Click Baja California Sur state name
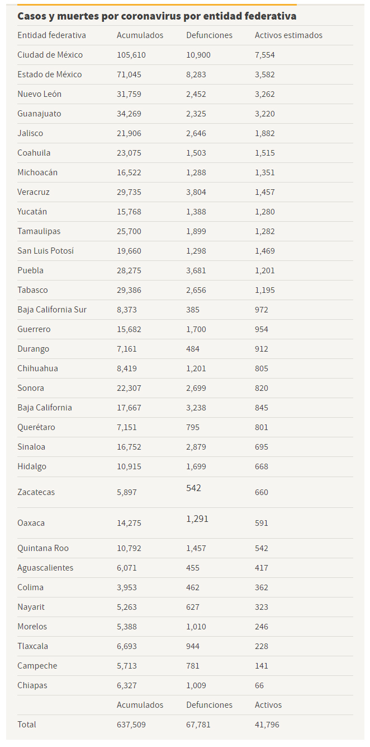The width and height of the screenshot is (370, 747). click(x=52, y=310)
